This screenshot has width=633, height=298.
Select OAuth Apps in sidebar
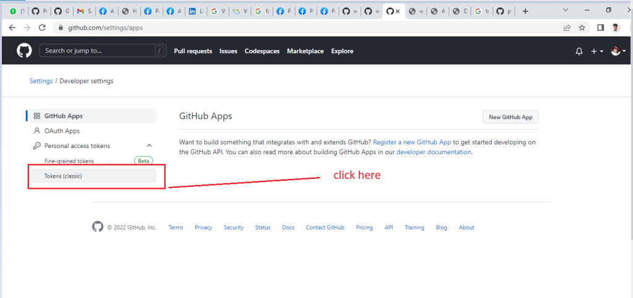[x=62, y=131]
